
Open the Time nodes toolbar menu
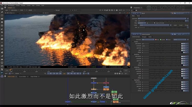(2, 16)
